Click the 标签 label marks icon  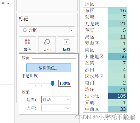pos(67,44)
